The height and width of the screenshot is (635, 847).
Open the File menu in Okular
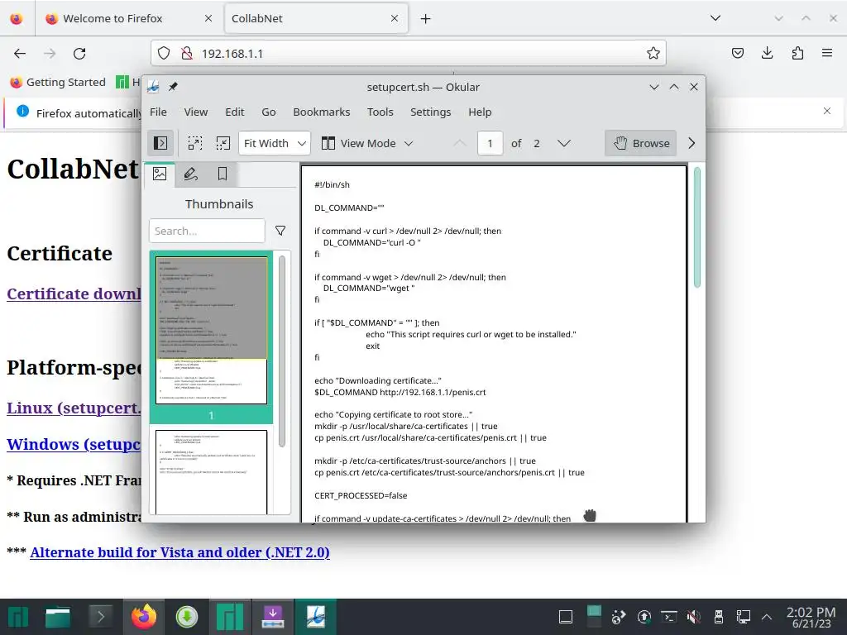point(158,112)
